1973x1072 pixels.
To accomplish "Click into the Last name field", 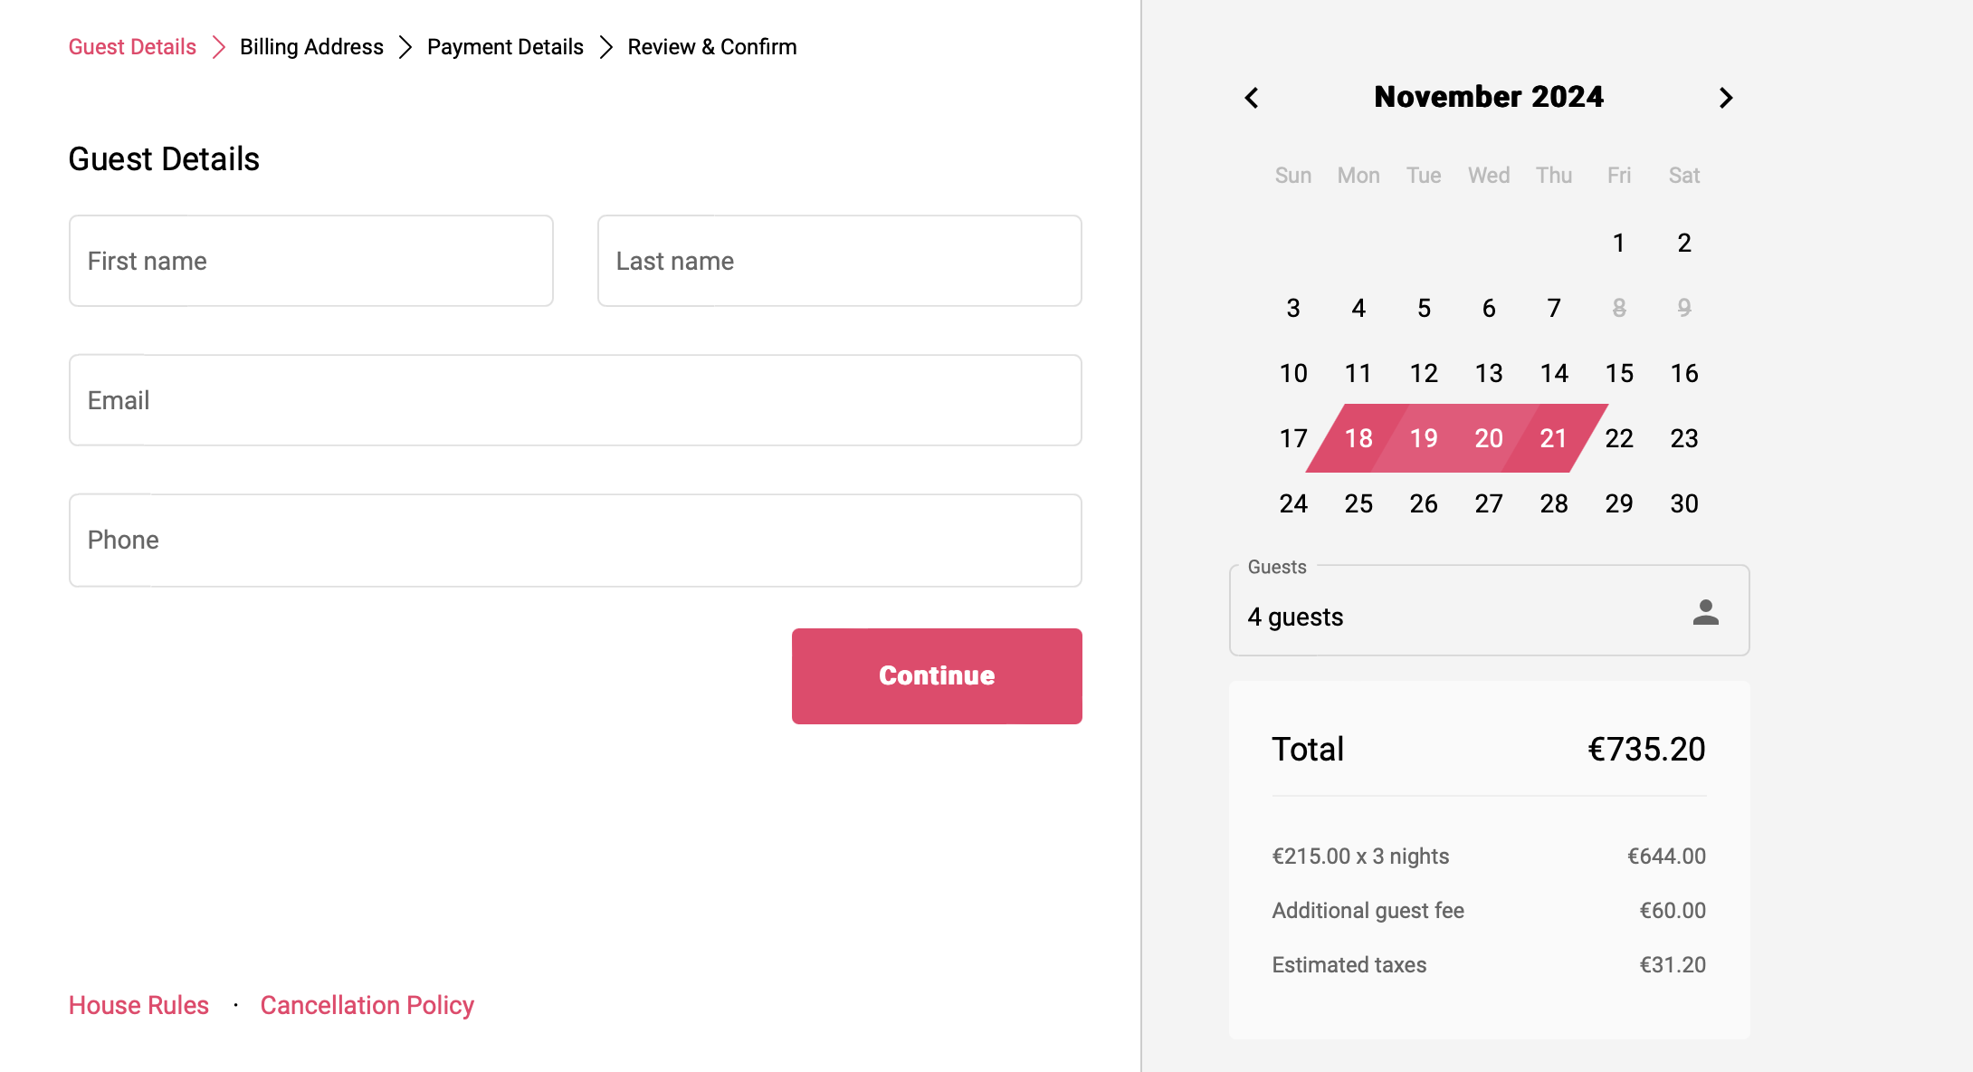I will click(839, 261).
